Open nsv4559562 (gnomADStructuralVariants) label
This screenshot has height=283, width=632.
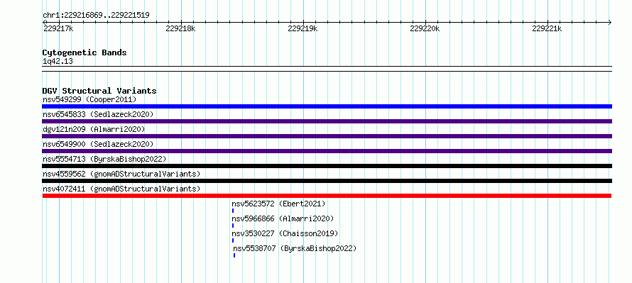click(x=121, y=174)
